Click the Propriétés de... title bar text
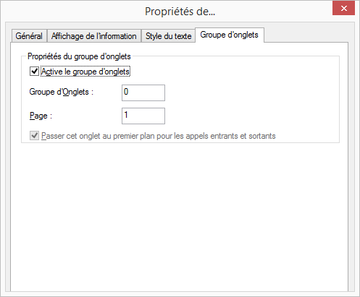 coord(180,12)
